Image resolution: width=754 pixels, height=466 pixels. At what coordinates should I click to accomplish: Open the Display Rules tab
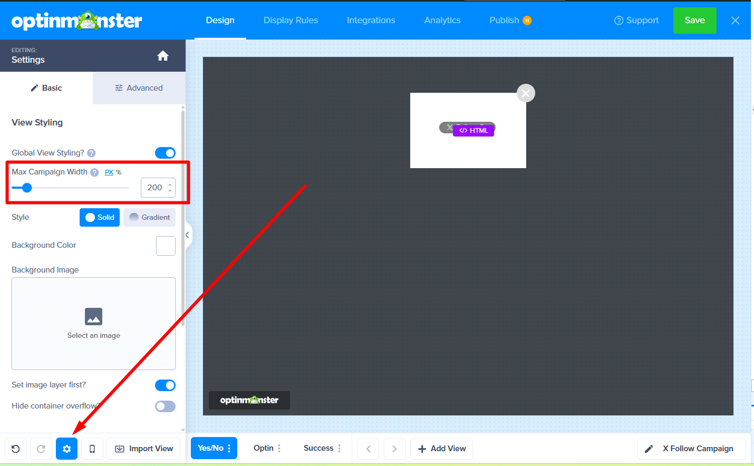point(291,21)
